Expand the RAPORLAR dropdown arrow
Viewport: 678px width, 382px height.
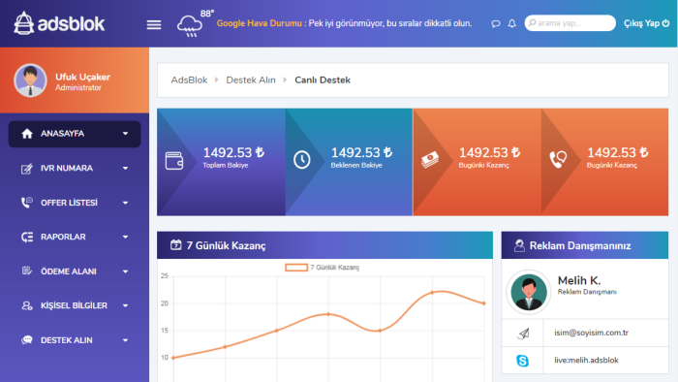(x=125, y=238)
